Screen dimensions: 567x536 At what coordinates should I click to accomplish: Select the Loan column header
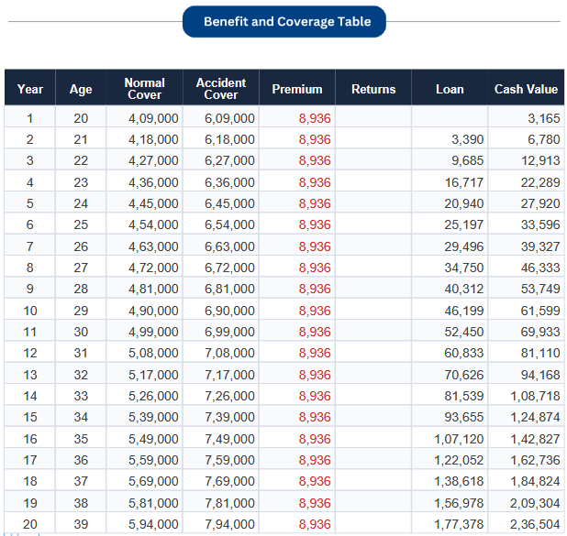[x=450, y=89]
